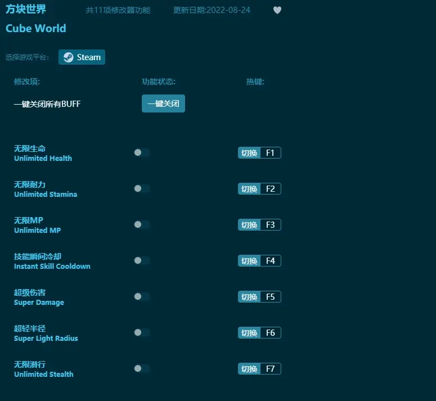Toggle Instant Skill Cooldown switch
Screen dimensions: 436x401
point(142,260)
